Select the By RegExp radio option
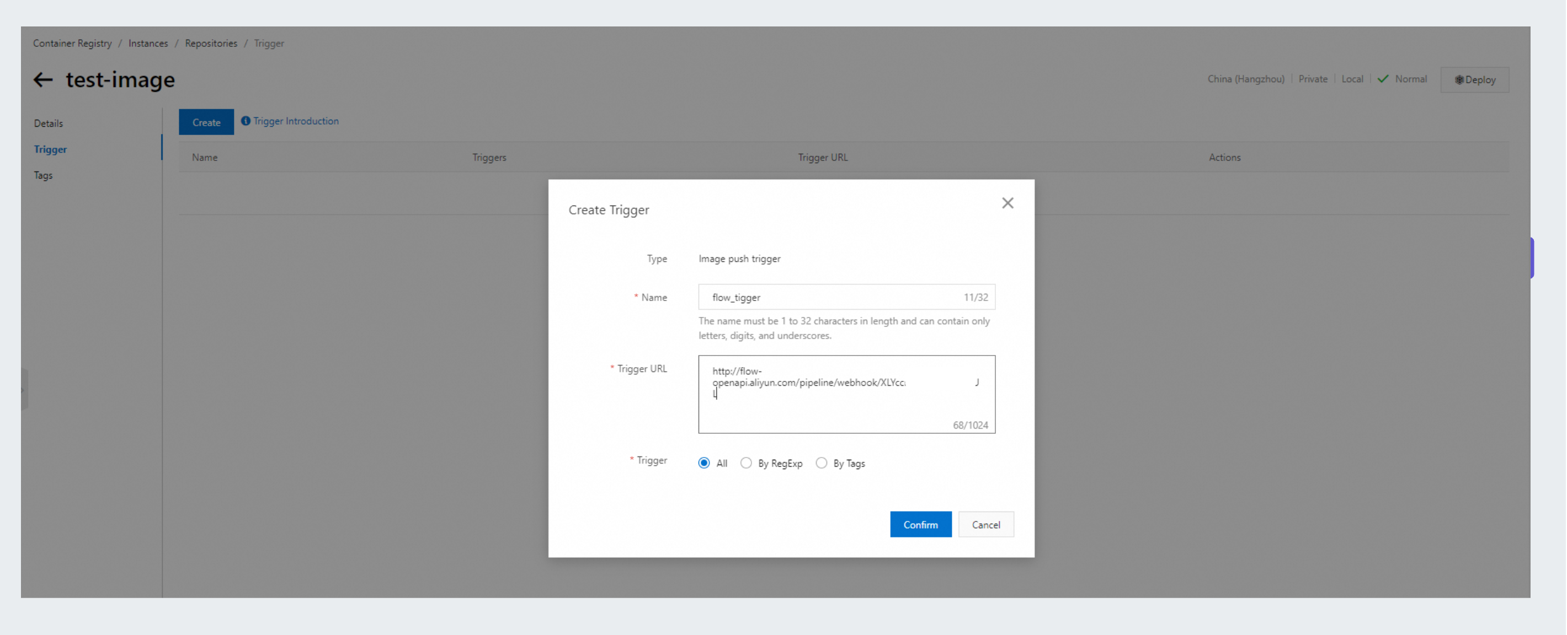Screen dimensions: 1567x635 pos(746,463)
